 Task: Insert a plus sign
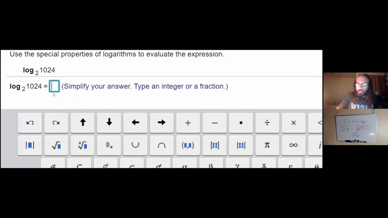point(188,123)
